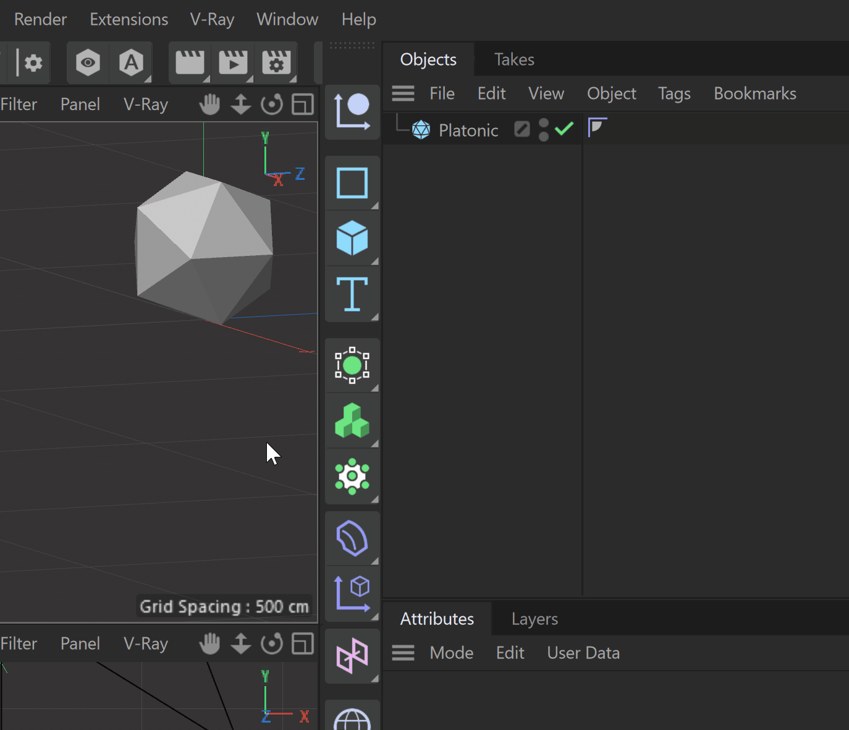849x730 pixels.
Task: Expand Panel menu in top viewport
Action: pos(80,104)
